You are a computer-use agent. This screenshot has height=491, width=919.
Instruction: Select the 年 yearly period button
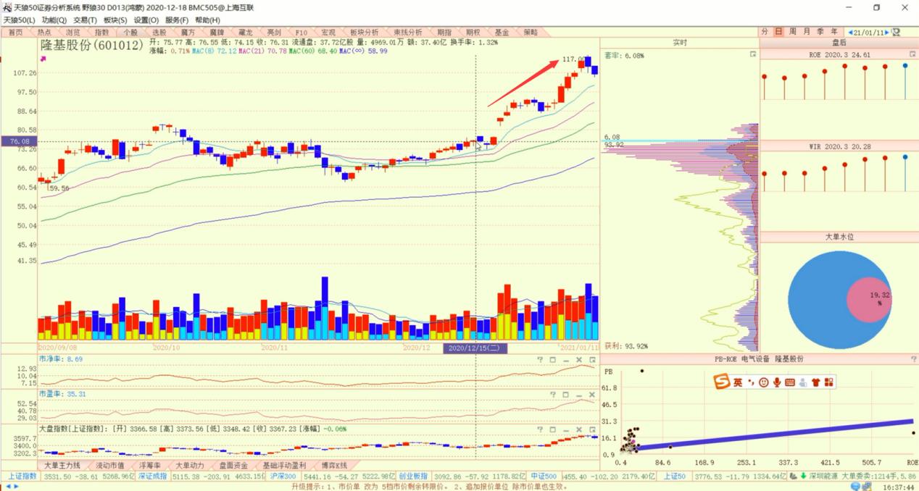834,32
